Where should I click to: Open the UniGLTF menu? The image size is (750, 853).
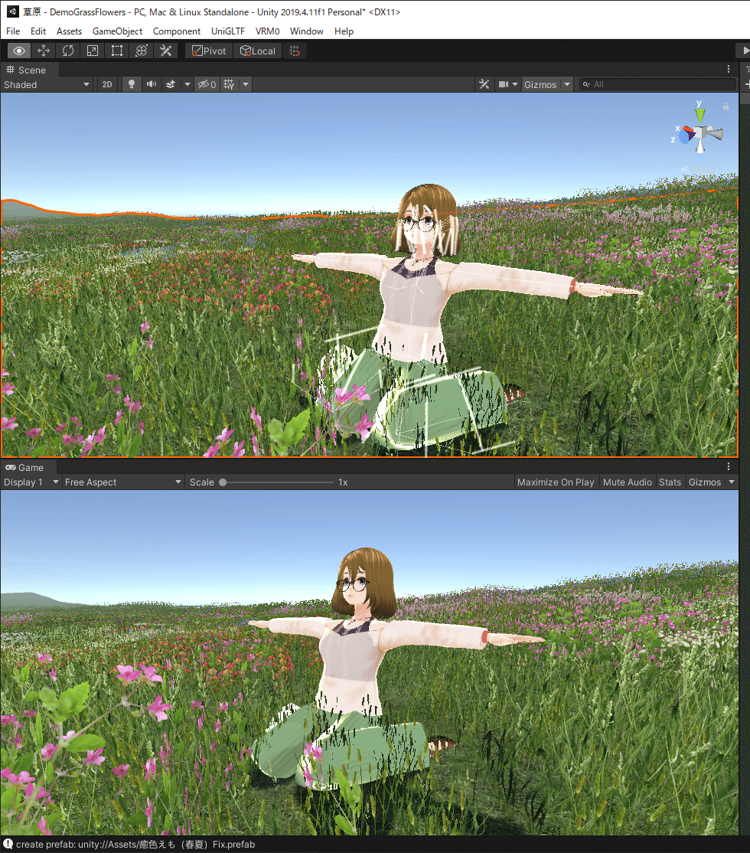[x=228, y=31]
